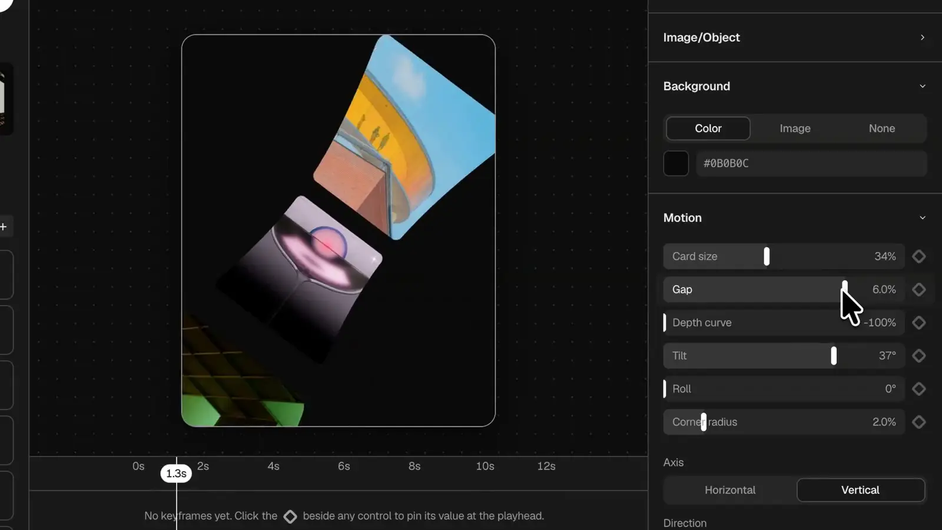
Task: Set keyframe diamond beside Roll
Action: [918, 389]
